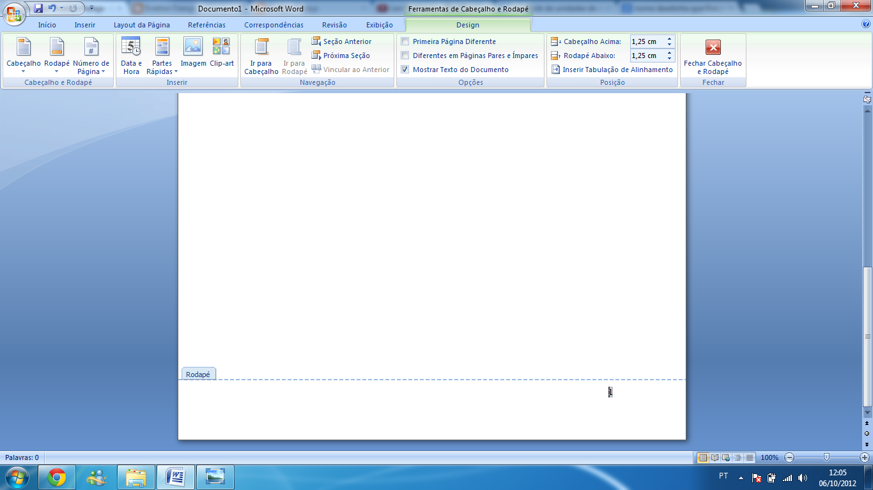
Task: Increase Cabeçalho Acima value
Action: coord(669,38)
